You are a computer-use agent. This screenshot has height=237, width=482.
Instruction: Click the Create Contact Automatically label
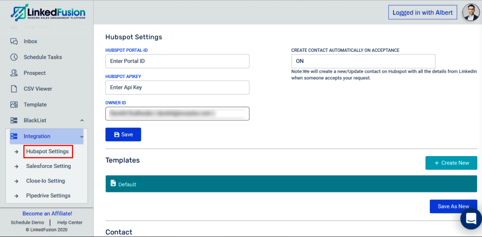pos(345,50)
